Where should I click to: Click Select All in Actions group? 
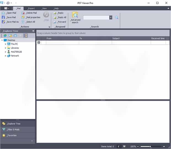28,22
